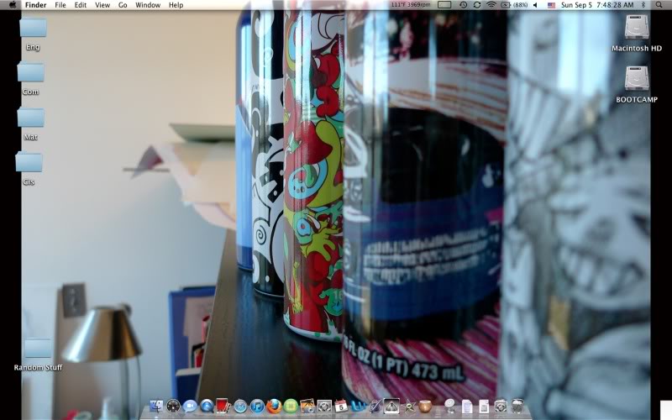Launch Firefox from the Dock

pyautogui.click(x=274, y=406)
